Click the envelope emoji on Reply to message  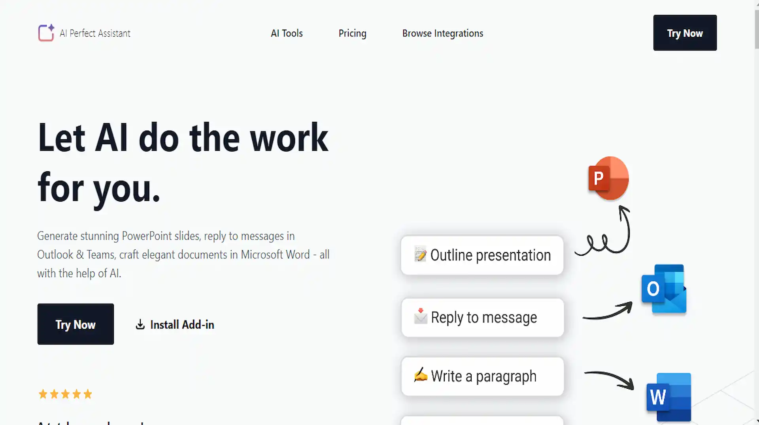coord(421,316)
